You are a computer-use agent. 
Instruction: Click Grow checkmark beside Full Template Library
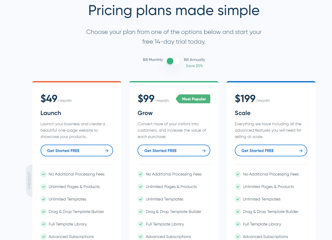point(141,224)
